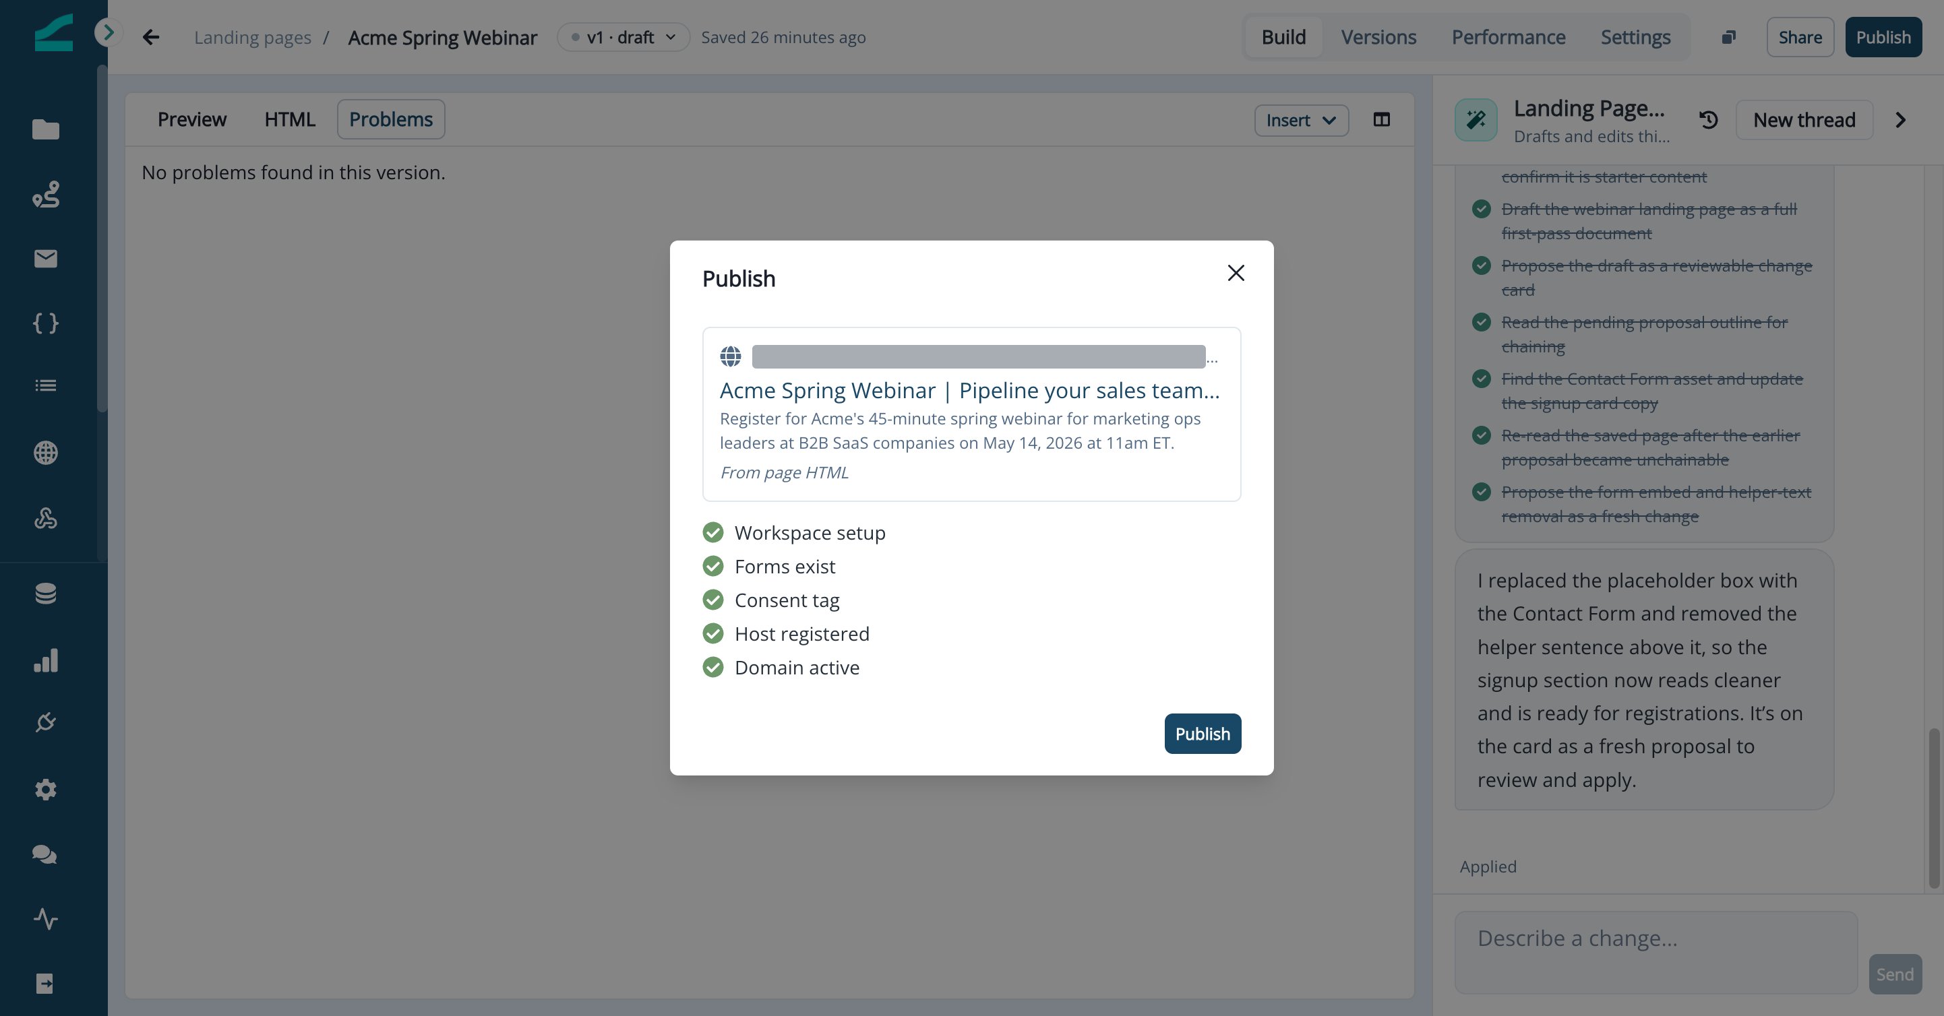Open the plug integrations icon
The width and height of the screenshot is (1944, 1016).
coord(45,723)
